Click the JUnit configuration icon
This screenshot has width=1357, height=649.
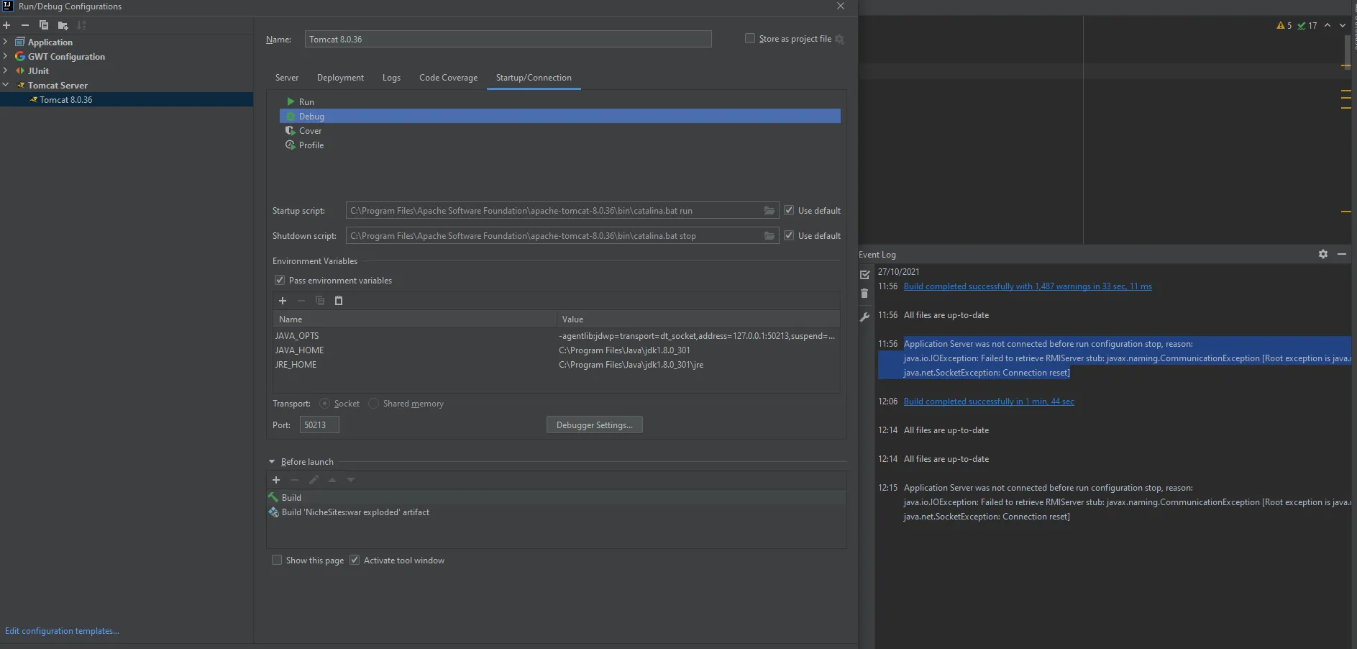coord(20,71)
